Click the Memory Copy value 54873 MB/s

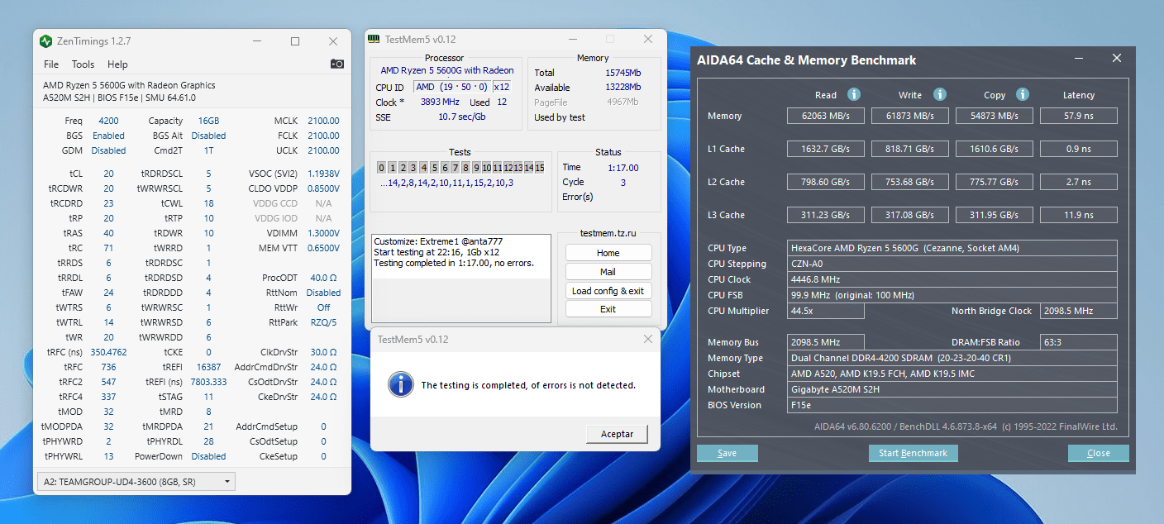pyautogui.click(x=995, y=116)
